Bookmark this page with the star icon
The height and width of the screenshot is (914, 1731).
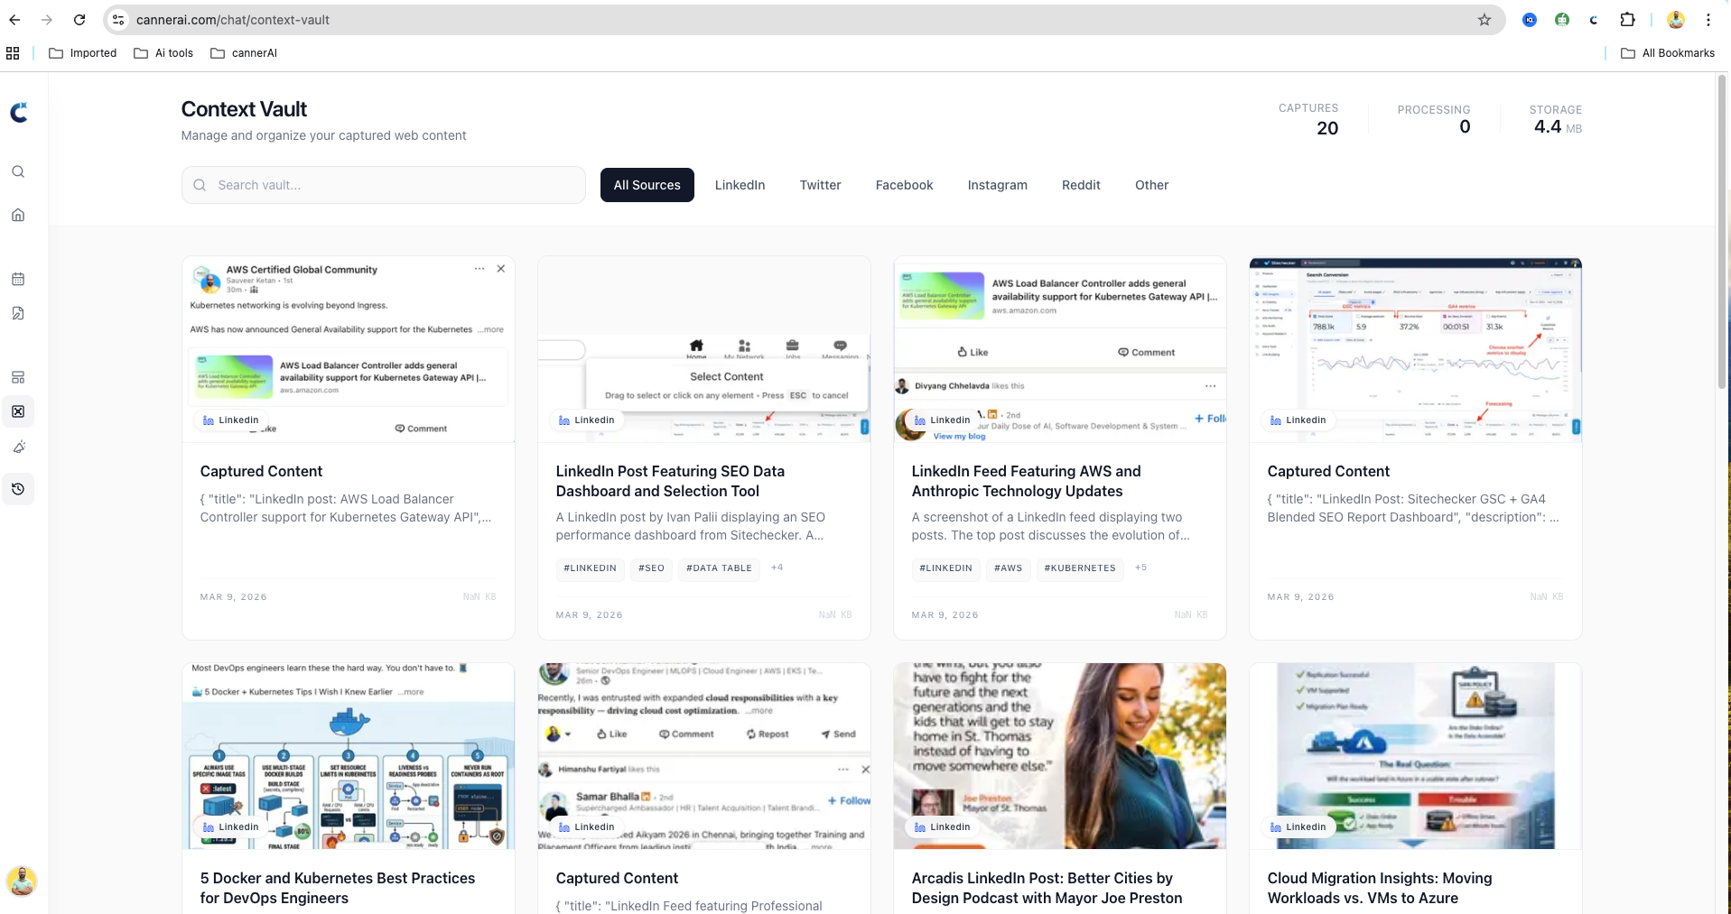1484,20
